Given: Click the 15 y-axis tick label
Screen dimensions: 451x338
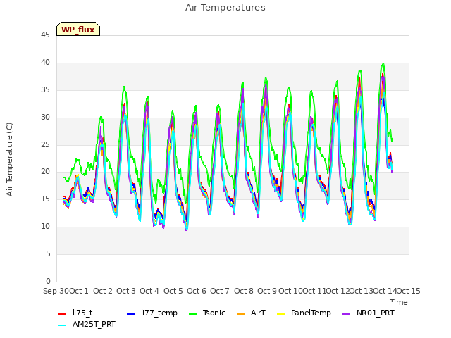Looking at the screenshot, I should tap(45, 199).
